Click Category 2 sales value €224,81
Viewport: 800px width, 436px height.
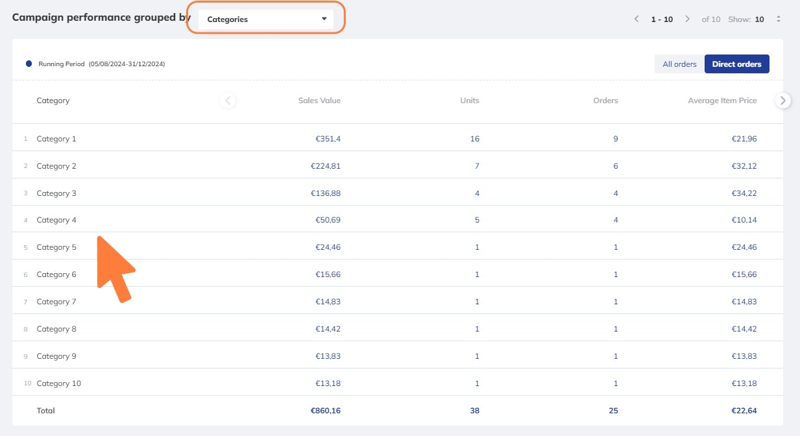tap(326, 166)
